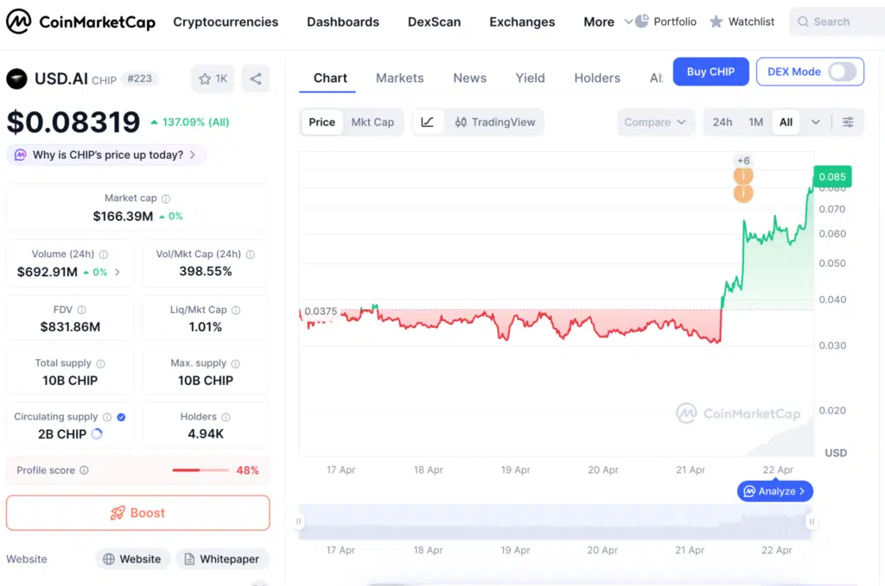885x586 pixels.
Task: Open the Whitepaper link
Action: click(x=221, y=558)
